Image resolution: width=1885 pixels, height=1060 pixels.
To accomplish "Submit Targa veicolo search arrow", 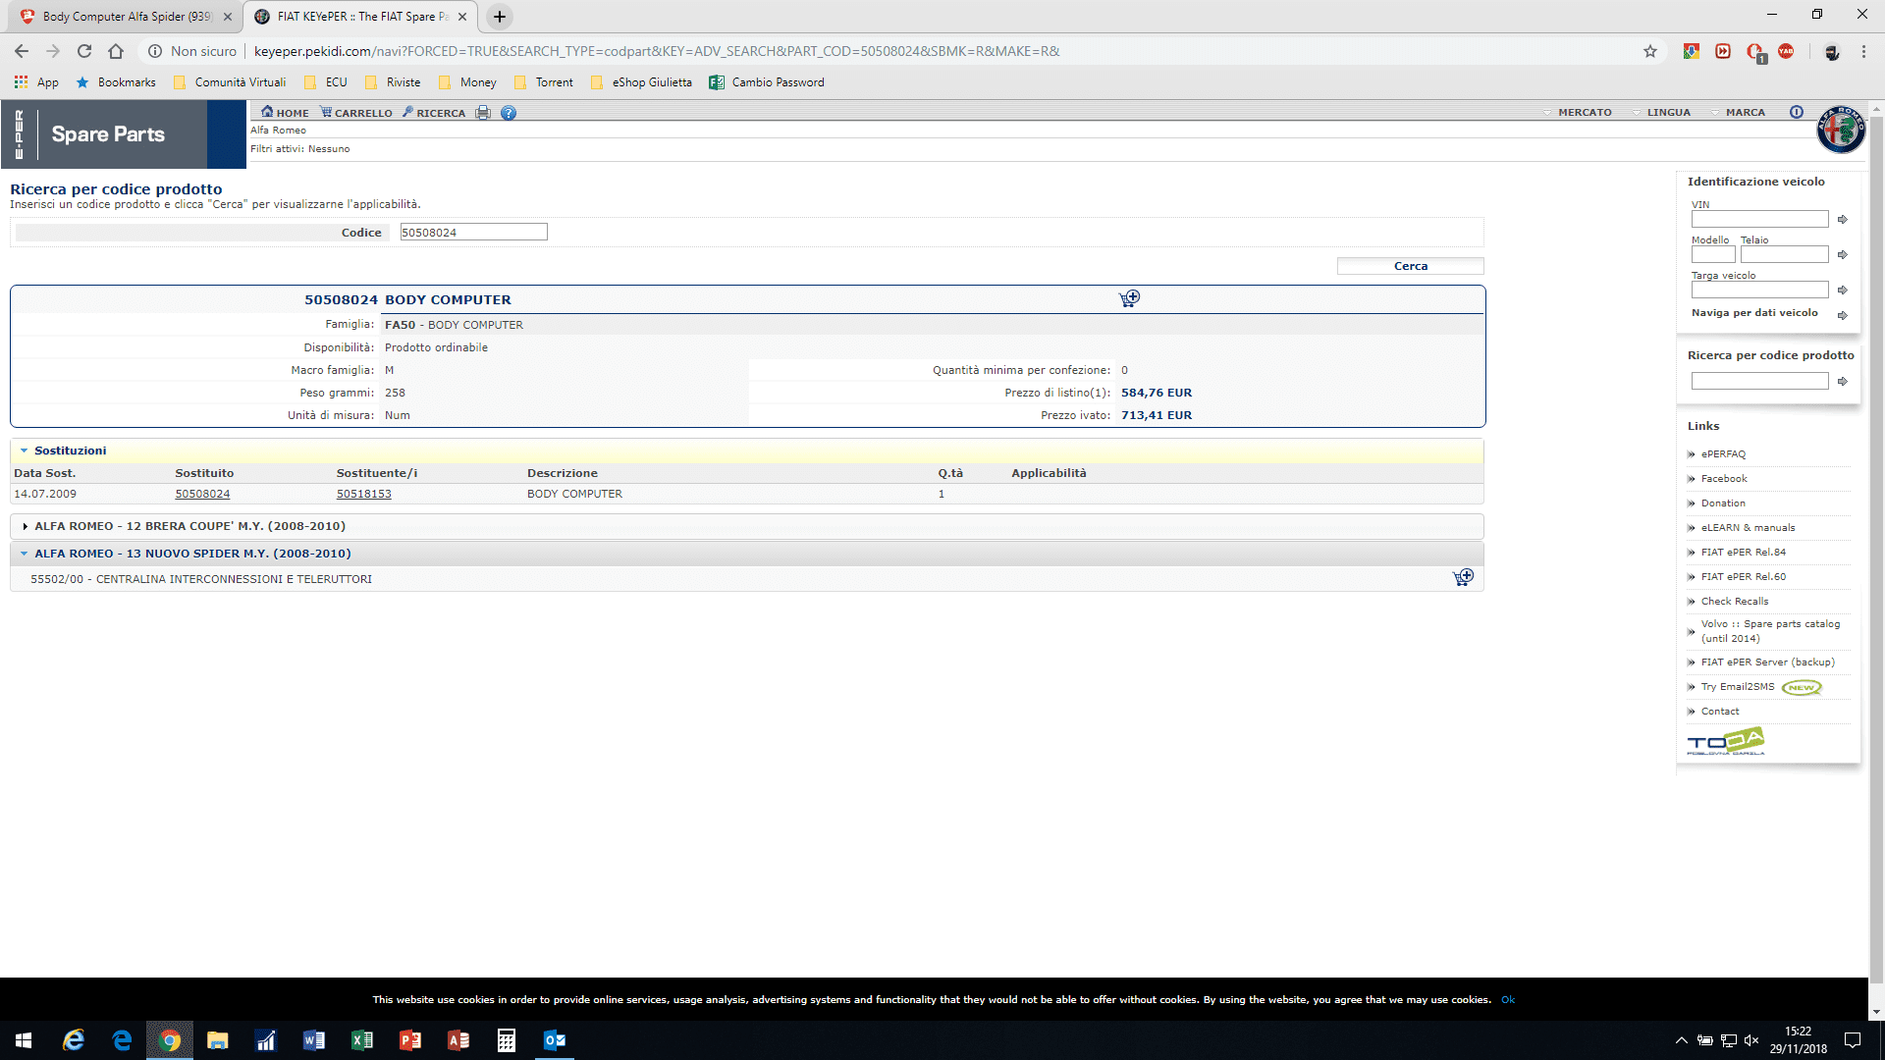I will click(x=1843, y=291).
